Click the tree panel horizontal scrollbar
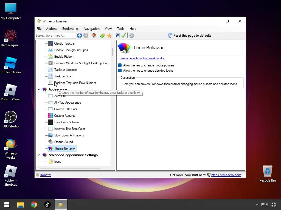281x210 pixels. point(70,168)
